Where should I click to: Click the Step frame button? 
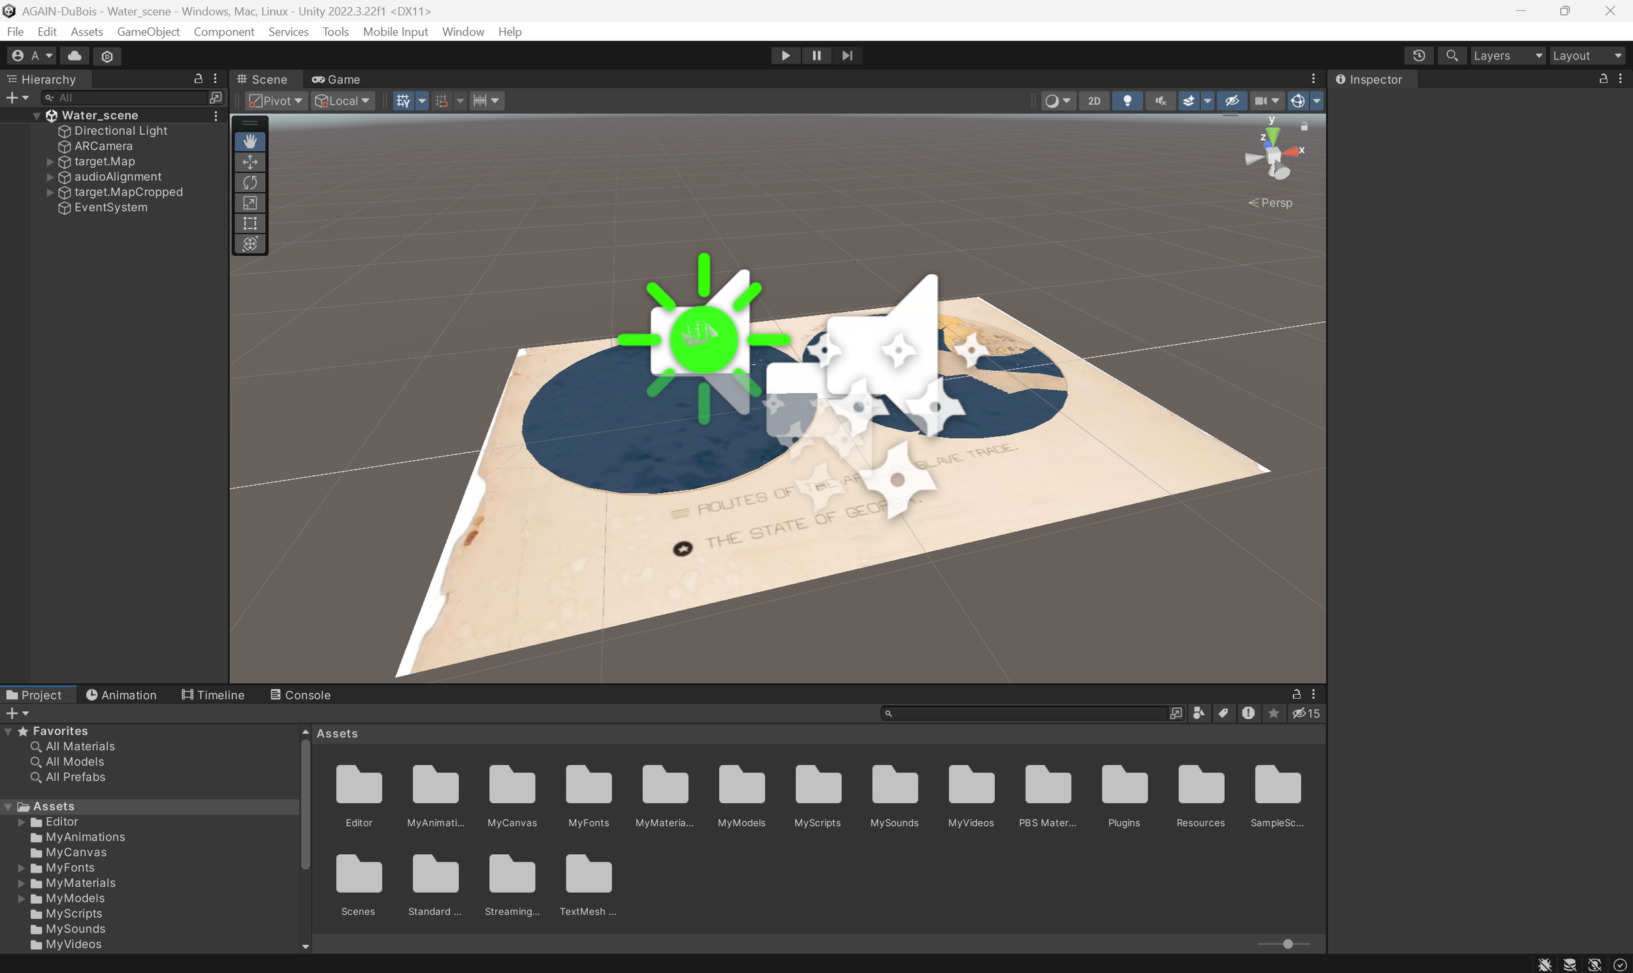847,56
